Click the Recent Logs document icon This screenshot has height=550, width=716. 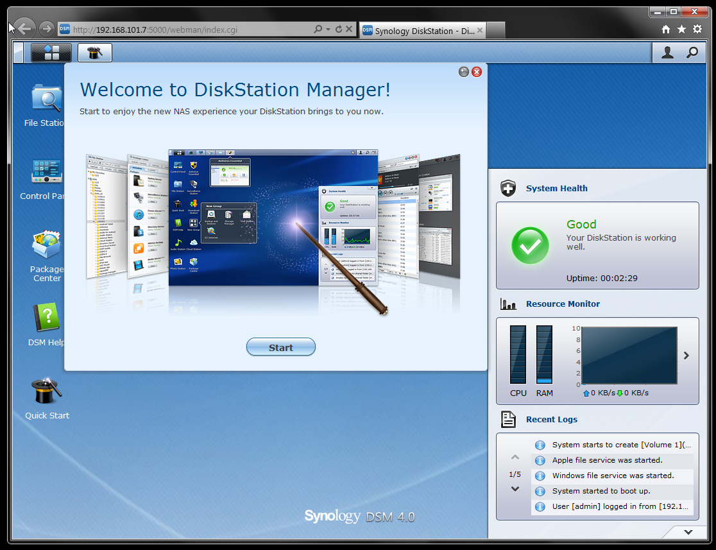[x=508, y=419]
